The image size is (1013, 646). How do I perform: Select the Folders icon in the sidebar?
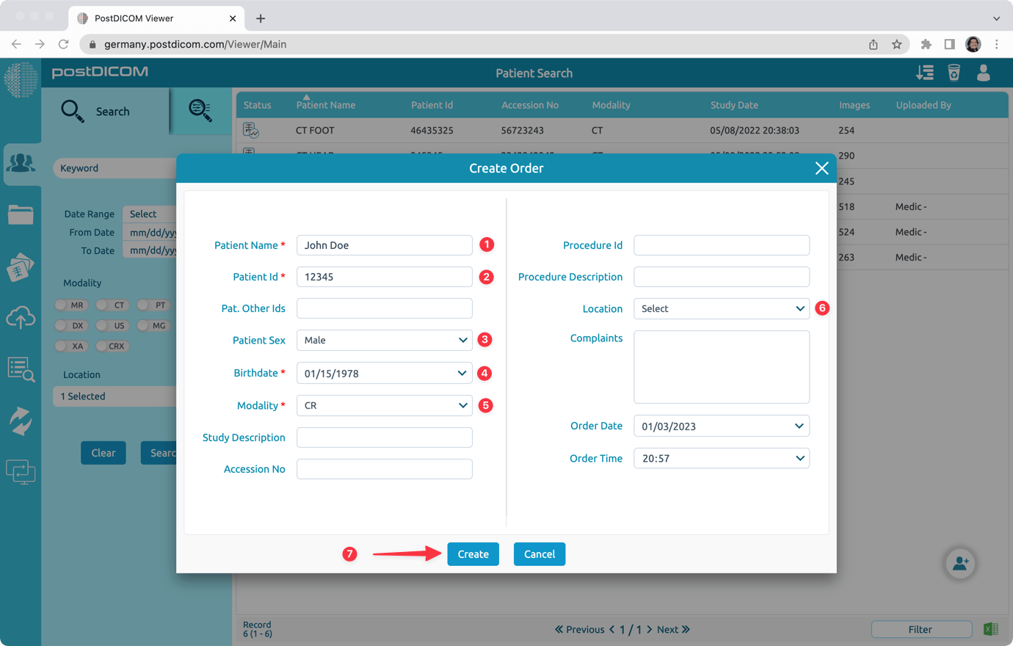coord(21,214)
